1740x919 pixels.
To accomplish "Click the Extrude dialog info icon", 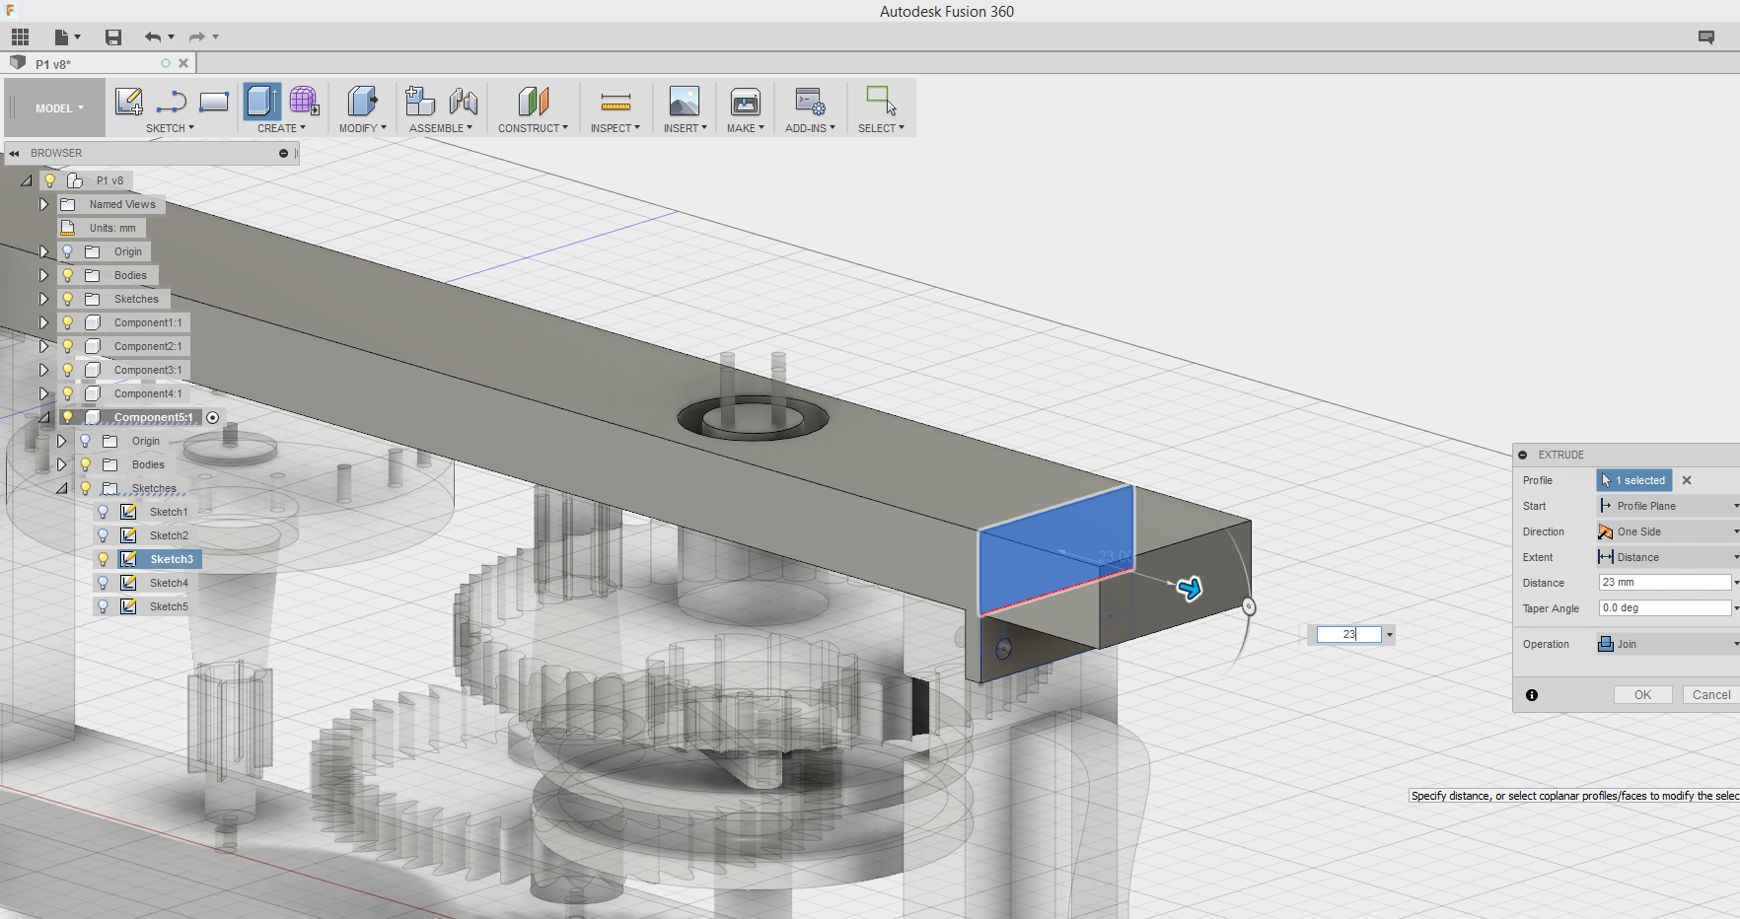I will 1532,695.
